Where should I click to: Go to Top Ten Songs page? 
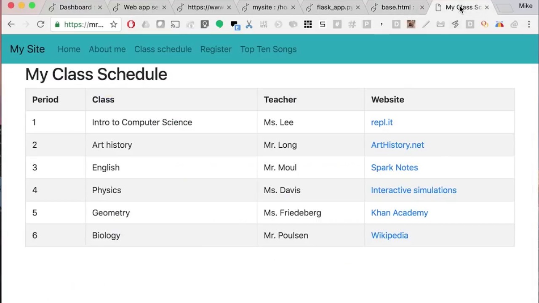tap(268, 49)
